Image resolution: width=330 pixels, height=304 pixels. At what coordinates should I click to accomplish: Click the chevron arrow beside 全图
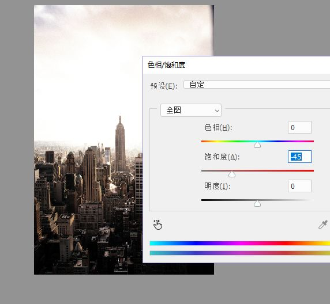click(217, 111)
